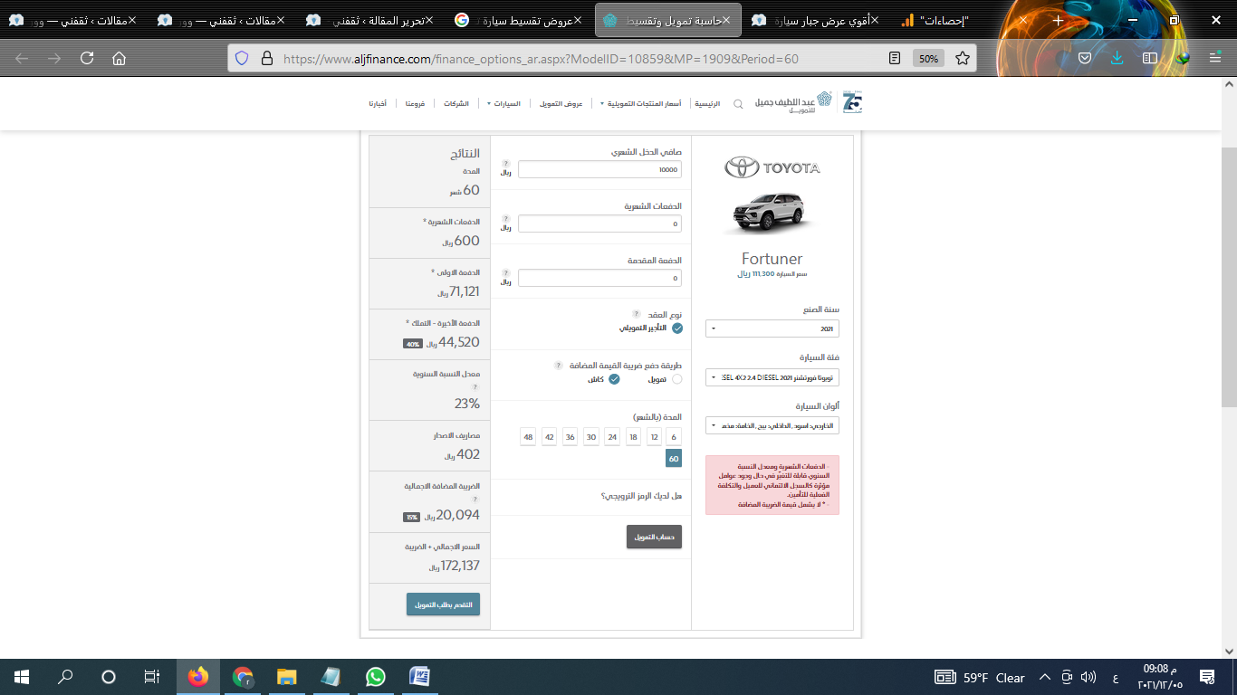Choose تمويل as VAT payment method

click(677, 379)
